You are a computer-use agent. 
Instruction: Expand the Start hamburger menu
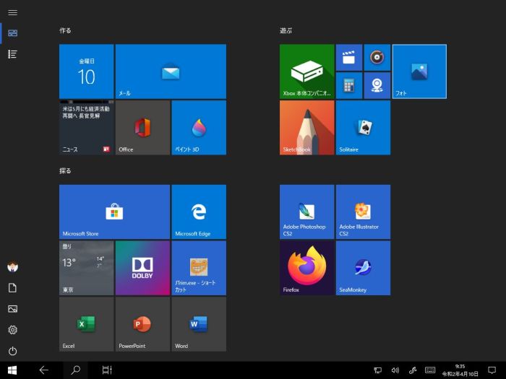(x=12, y=12)
